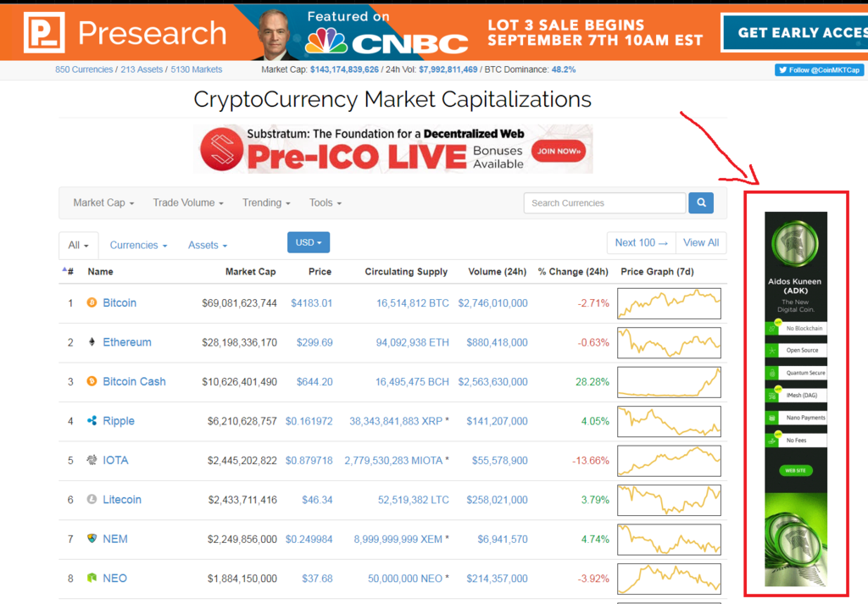Screen dimensions: 868x604
Task: Sort by Circulating Supply header
Action: click(406, 272)
